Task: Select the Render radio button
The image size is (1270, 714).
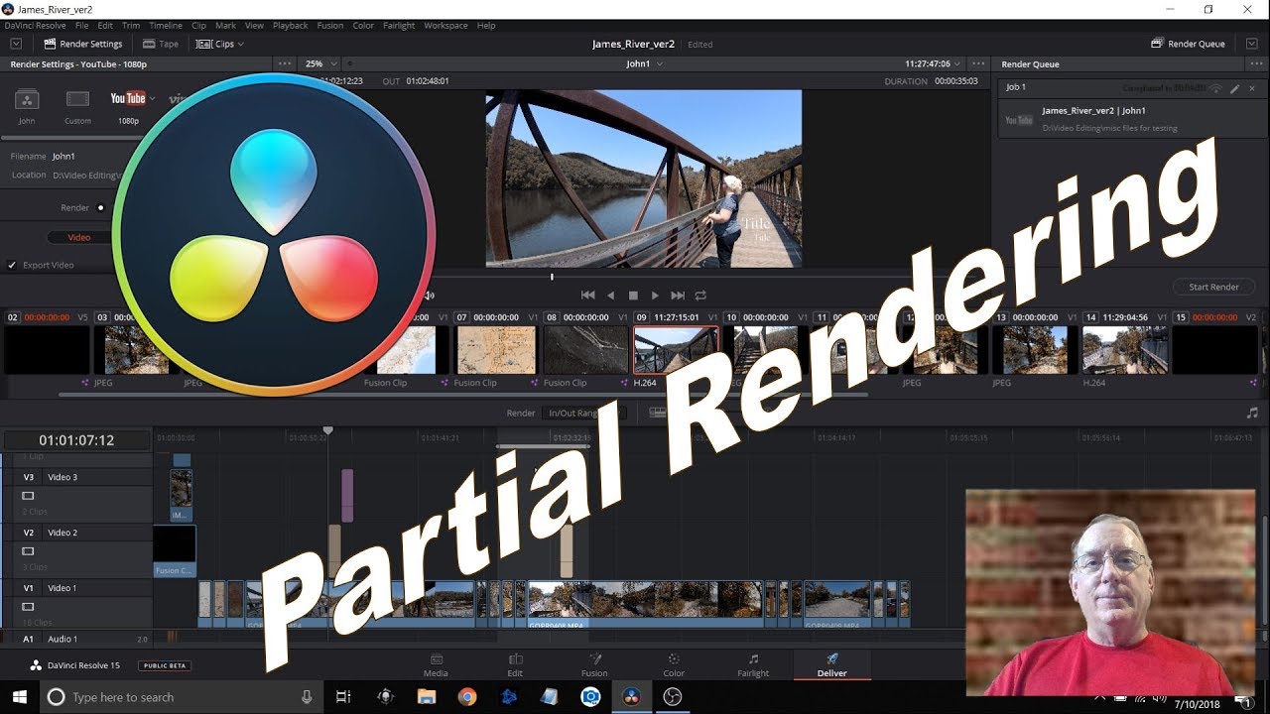Action: (100, 208)
